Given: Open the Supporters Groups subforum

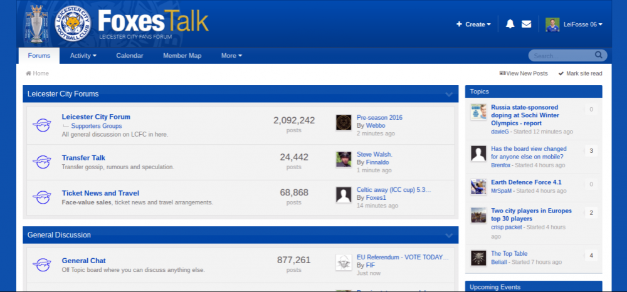Looking at the screenshot, I should [x=97, y=126].
